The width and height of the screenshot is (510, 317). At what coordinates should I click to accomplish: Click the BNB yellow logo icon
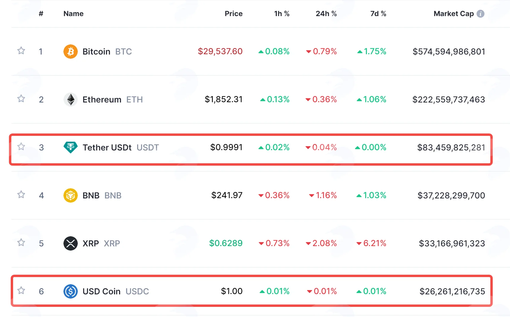71,195
